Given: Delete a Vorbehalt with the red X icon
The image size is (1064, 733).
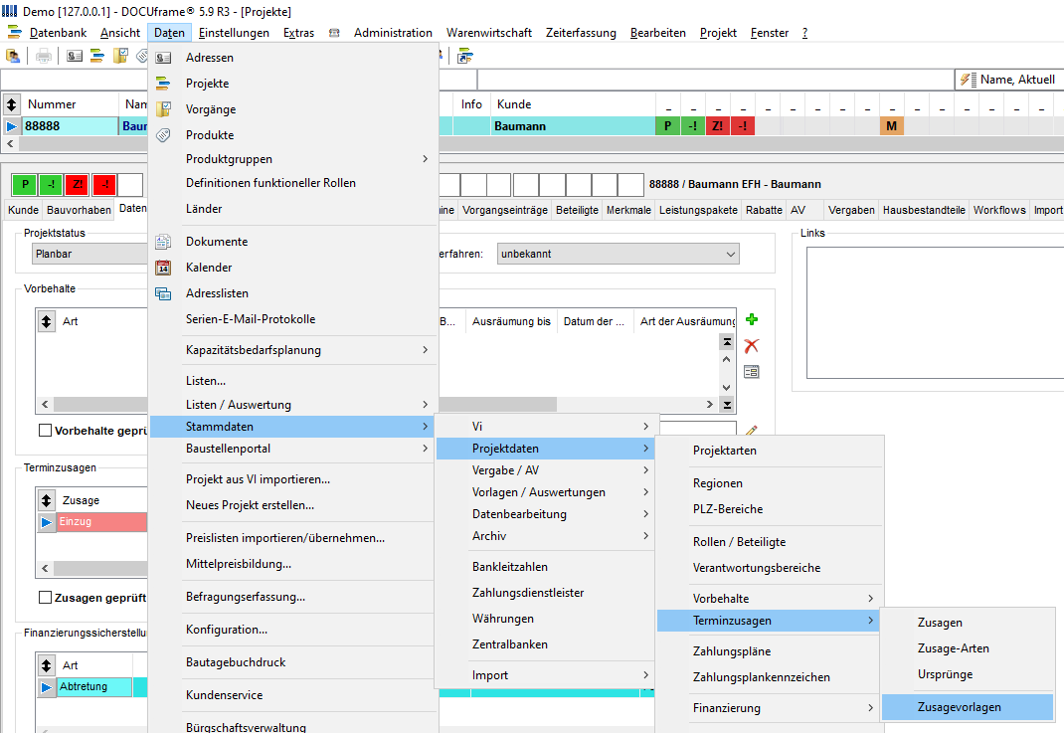Looking at the screenshot, I should pos(751,345).
